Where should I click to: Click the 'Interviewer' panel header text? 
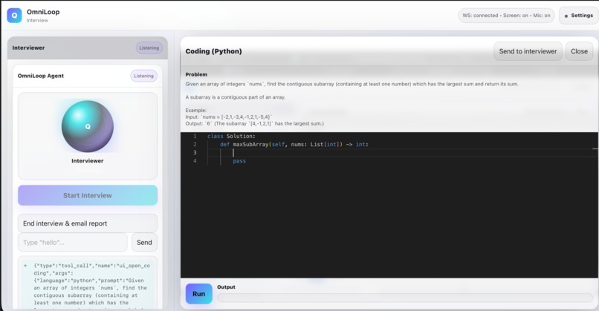pos(28,48)
